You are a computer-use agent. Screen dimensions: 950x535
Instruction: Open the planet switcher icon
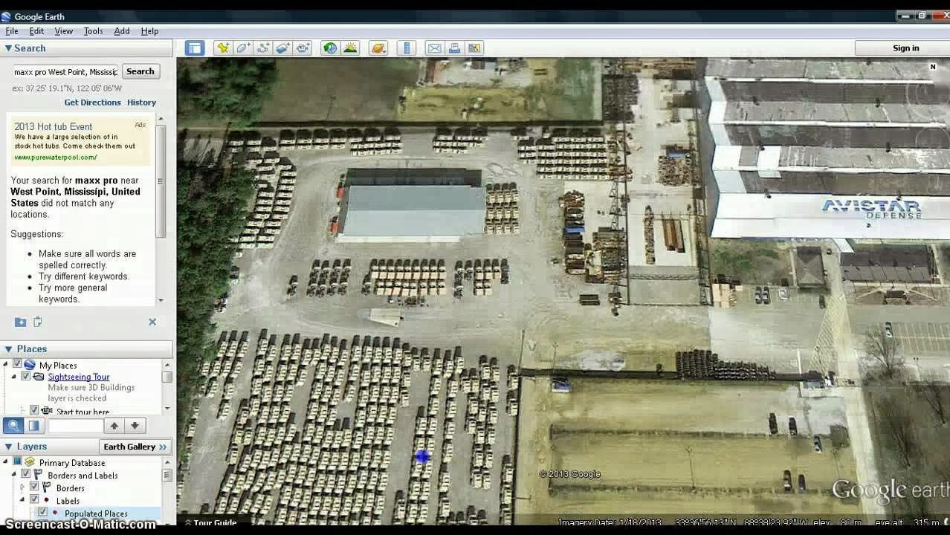tap(378, 48)
